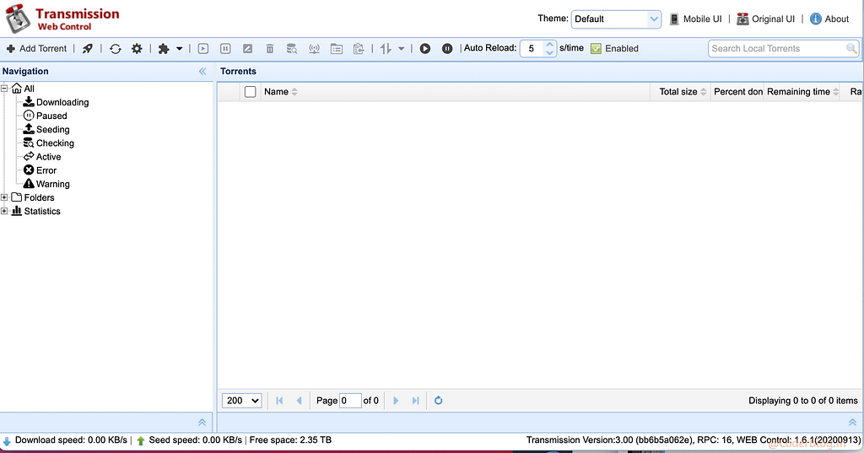
Task: Switch to Mobile UI
Action: 695,19
